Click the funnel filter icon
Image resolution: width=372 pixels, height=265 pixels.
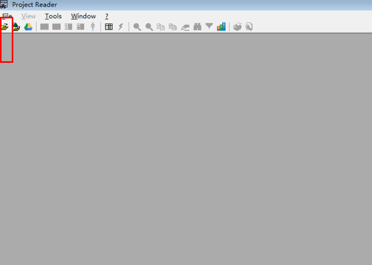209,27
